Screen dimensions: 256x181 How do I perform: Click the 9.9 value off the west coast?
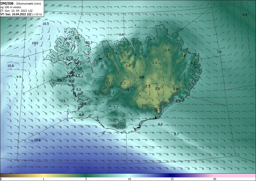click(x=19, y=77)
